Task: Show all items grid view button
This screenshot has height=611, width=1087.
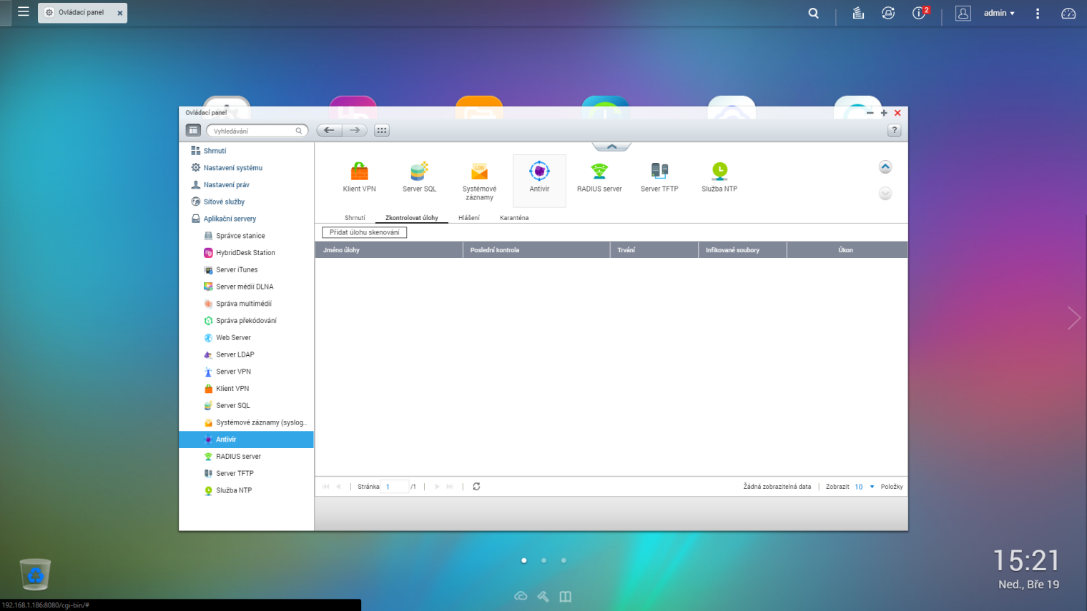Action: point(382,130)
